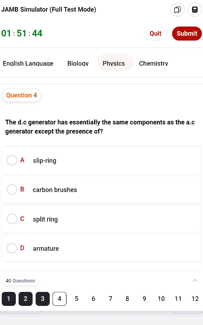Navigate to question 12
203x325 pixels.
[x=195, y=298]
